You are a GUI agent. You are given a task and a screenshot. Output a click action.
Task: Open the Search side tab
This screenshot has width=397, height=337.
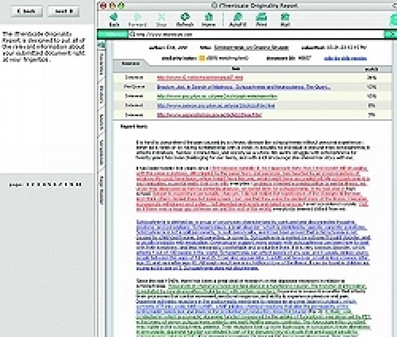tap(102, 122)
